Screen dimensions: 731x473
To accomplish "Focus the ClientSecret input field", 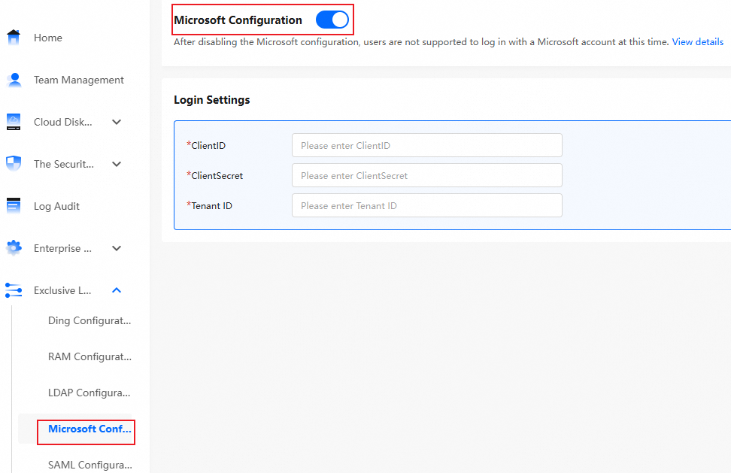I will [426, 175].
